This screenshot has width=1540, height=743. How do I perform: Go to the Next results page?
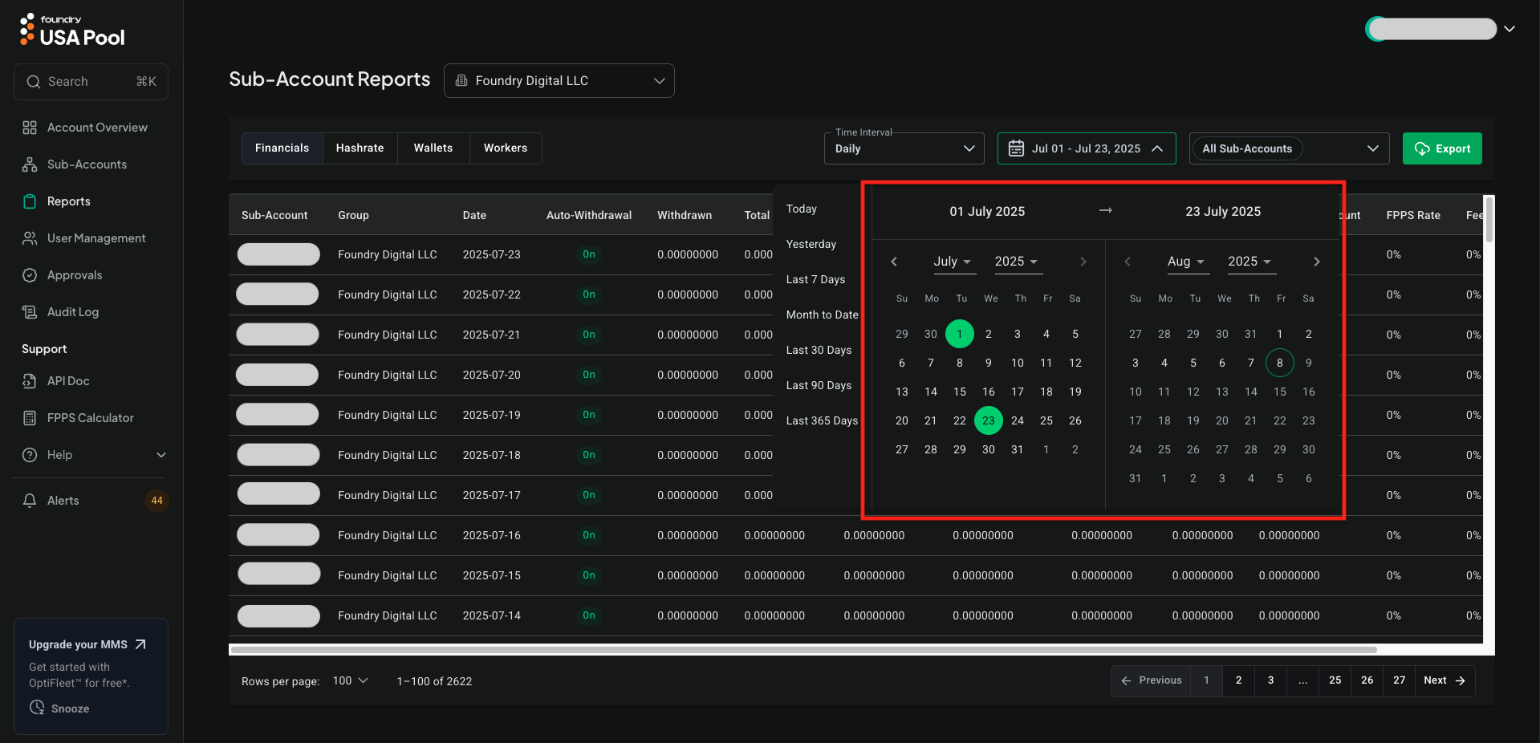[x=1444, y=680]
